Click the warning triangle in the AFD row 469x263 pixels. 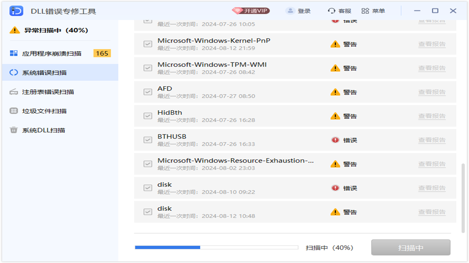(335, 92)
